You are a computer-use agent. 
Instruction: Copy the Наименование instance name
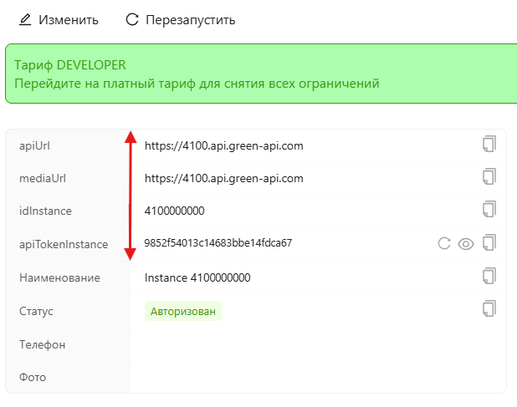coord(489,276)
